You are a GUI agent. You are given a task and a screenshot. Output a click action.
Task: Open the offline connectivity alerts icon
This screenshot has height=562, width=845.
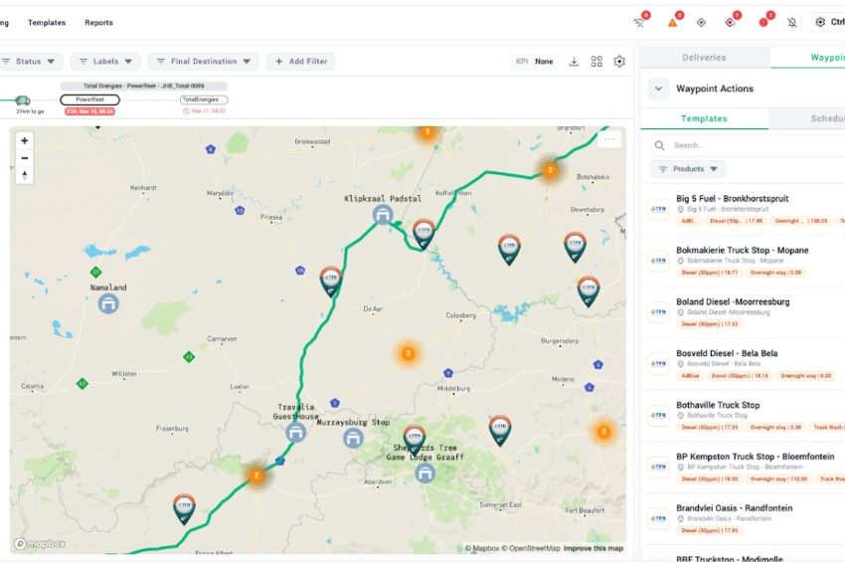pos(639,23)
